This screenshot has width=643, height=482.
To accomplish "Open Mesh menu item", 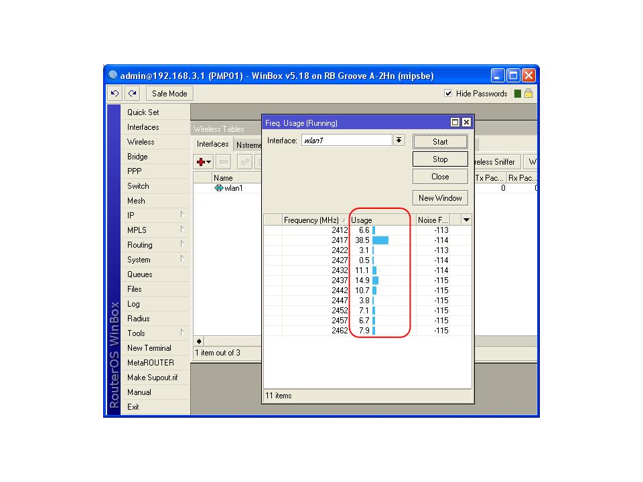I will coord(155,201).
